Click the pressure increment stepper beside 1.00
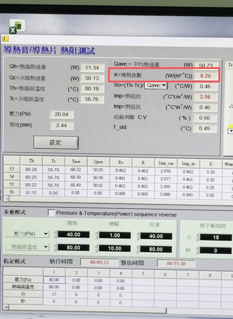 pyautogui.click(x=96, y=235)
